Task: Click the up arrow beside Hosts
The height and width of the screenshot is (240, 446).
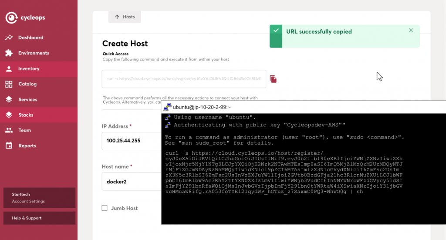Action: [x=117, y=17]
